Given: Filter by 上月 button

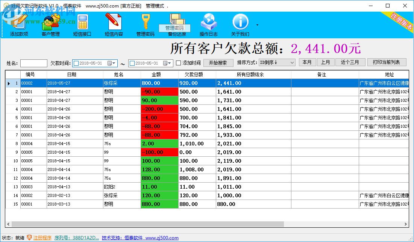Looking at the screenshot, I should pos(326,62).
